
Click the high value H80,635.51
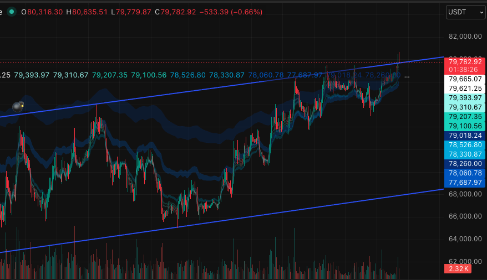87,12
